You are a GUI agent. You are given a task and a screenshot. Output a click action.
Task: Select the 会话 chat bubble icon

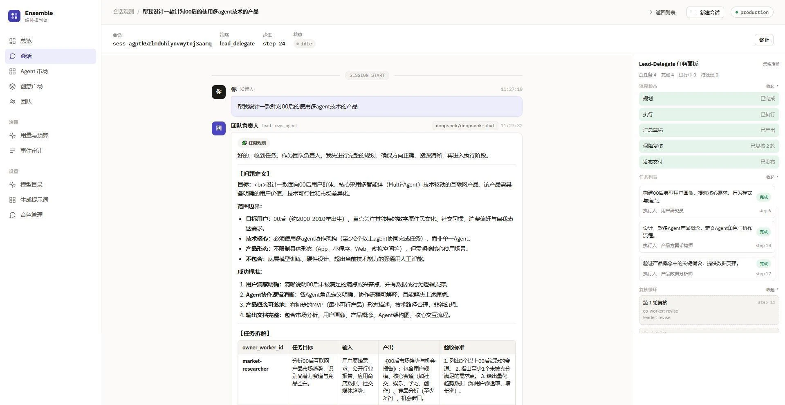click(x=12, y=56)
